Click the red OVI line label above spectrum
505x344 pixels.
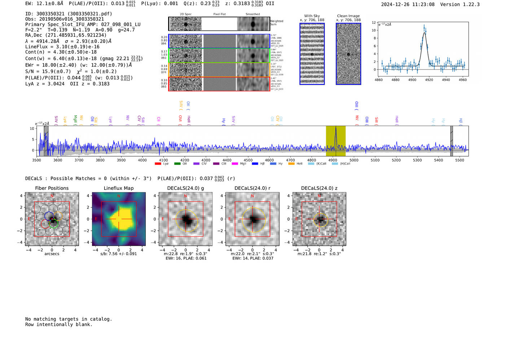coord(180,120)
